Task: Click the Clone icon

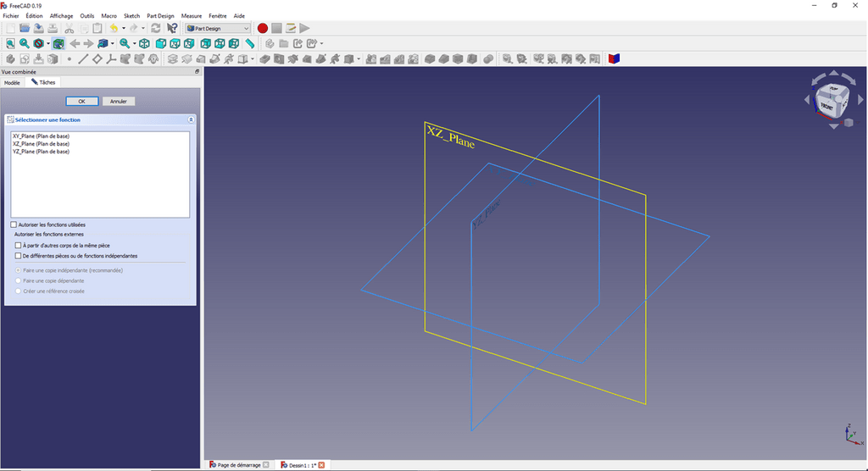Action: tap(153, 58)
